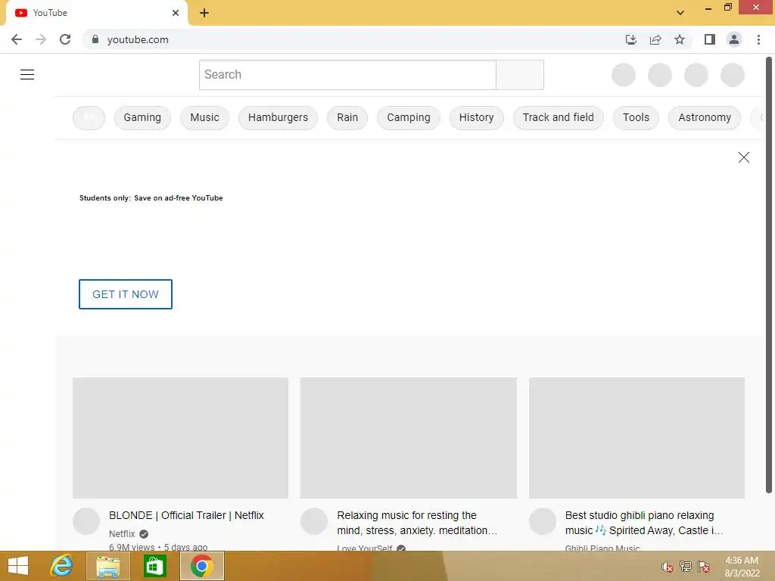Open Chrome's three-dot menu
Screen dimensions: 775x581
tap(758, 39)
